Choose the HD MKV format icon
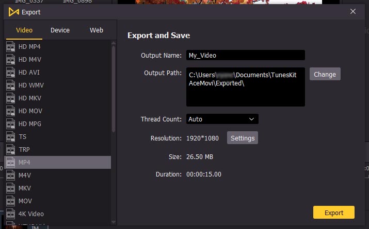This screenshot has width=369, height=229. 11,98
